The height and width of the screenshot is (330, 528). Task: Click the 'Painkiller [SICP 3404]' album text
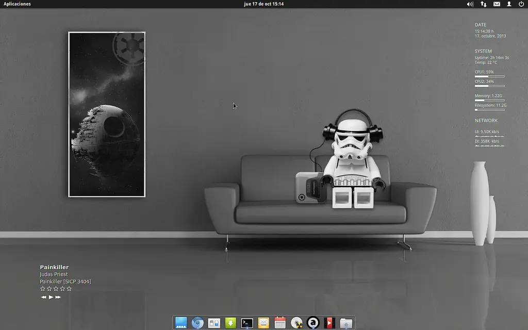tap(65, 282)
